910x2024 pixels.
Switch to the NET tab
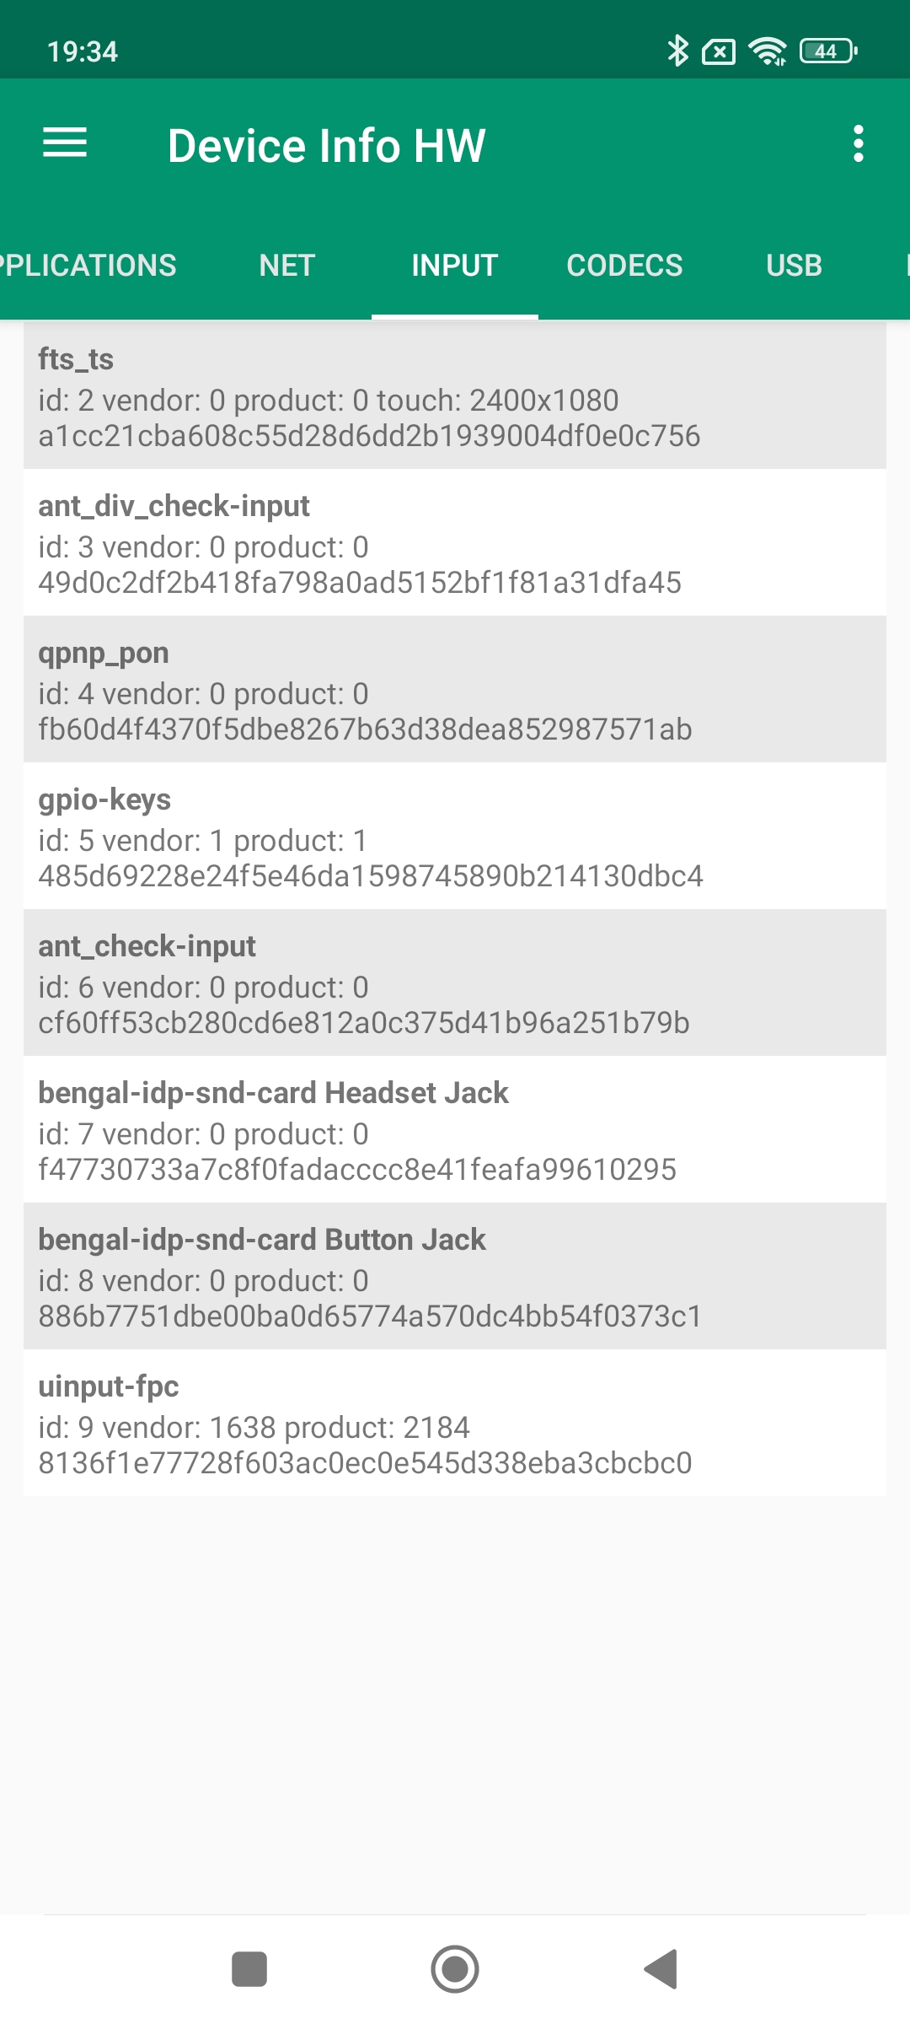coord(286,266)
